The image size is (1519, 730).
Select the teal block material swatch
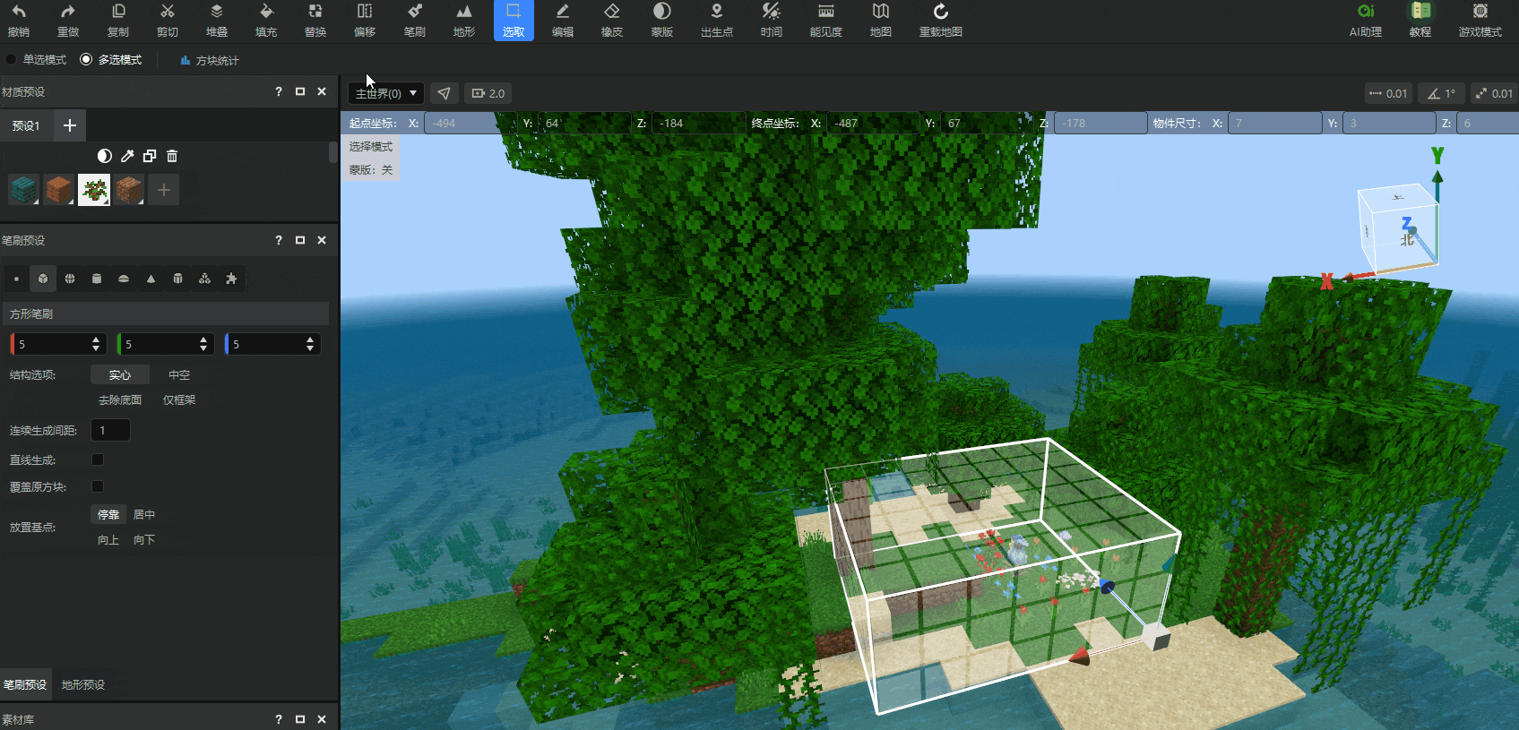pos(23,190)
